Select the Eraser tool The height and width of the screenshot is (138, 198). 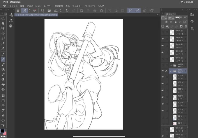pos(3,79)
